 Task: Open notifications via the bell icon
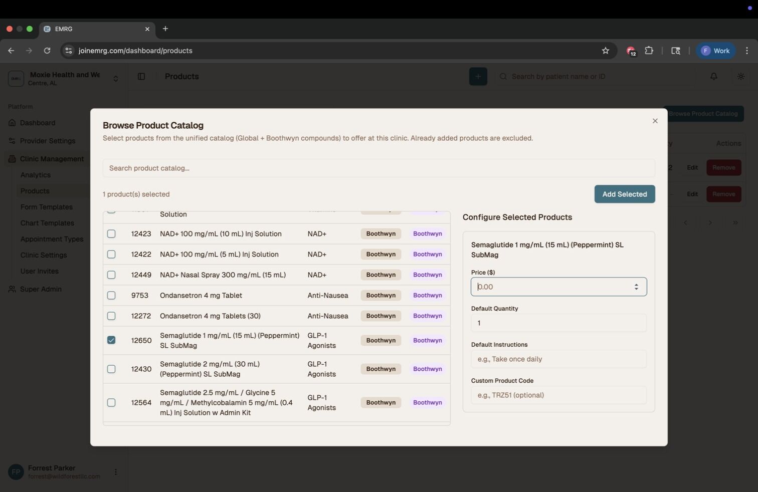point(714,76)
